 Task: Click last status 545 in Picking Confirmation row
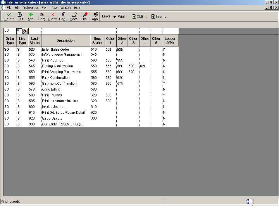click(31, 66)
